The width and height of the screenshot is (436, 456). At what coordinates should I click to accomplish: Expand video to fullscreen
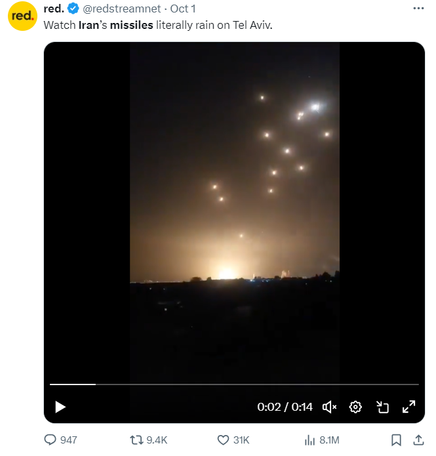click(408, 407)
